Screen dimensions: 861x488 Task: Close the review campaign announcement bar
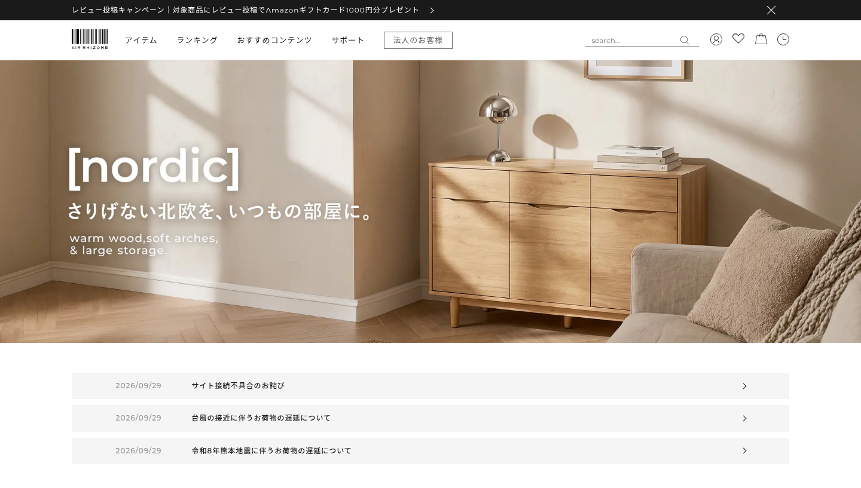[x=771, y=10]
